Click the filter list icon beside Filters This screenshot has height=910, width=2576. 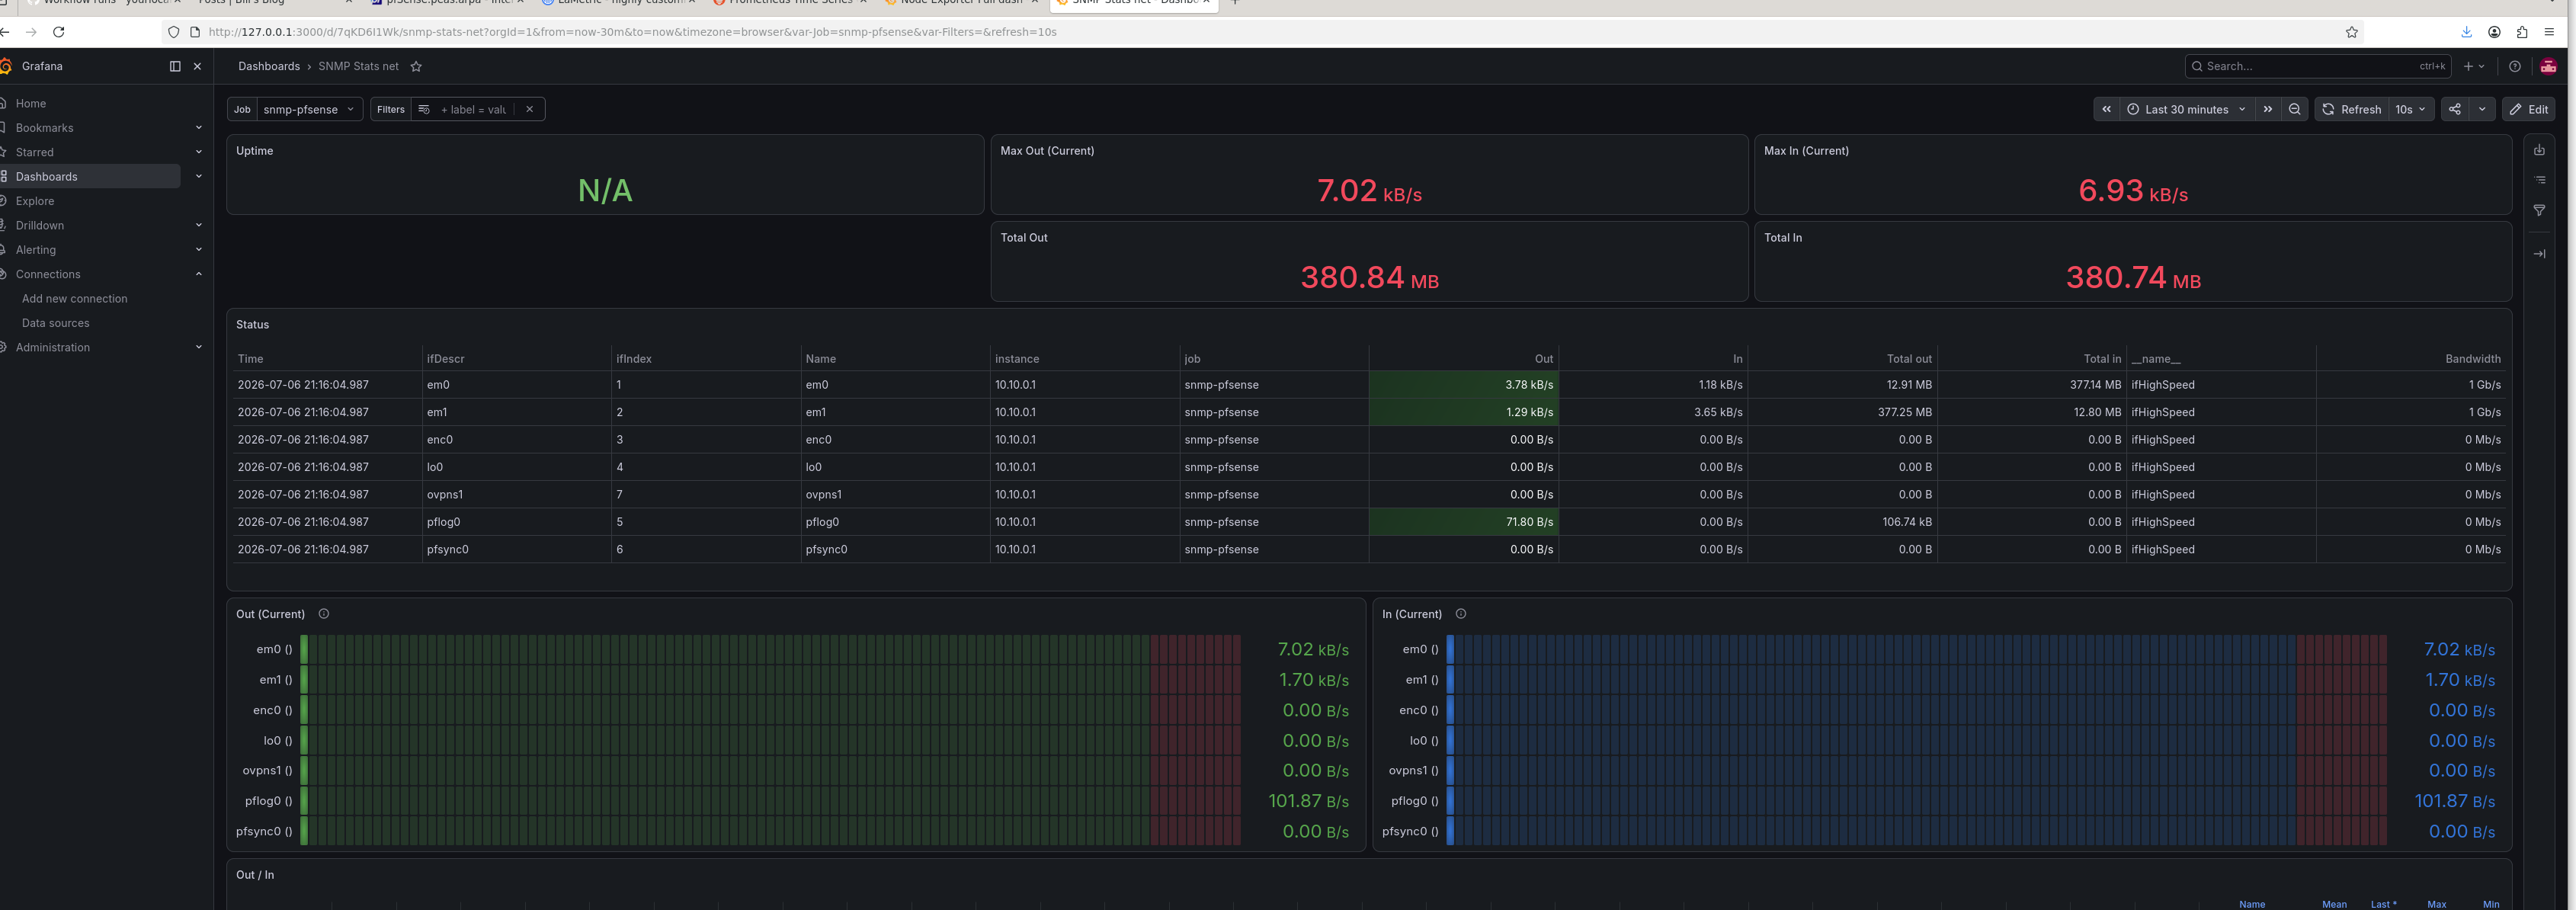[423, 109]
